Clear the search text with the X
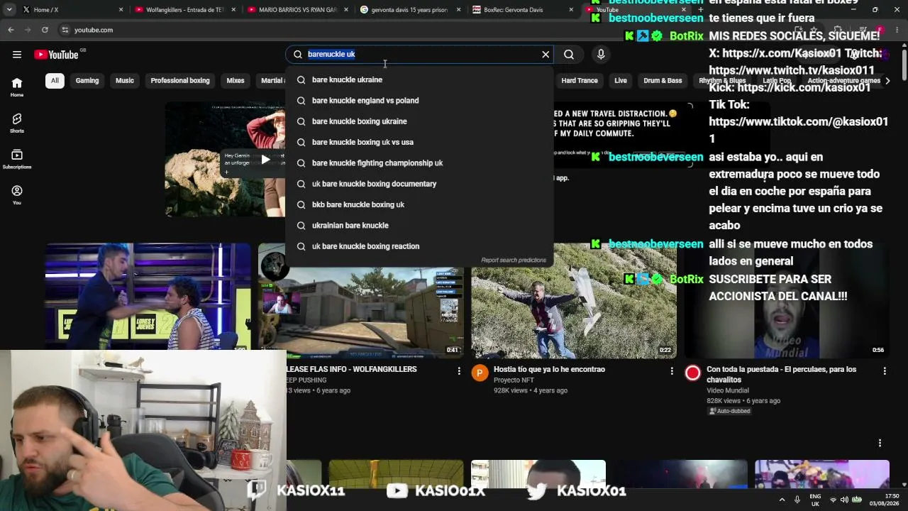This screenshot has width=908, height=511. pyautogui.click(x=546, y=54)
